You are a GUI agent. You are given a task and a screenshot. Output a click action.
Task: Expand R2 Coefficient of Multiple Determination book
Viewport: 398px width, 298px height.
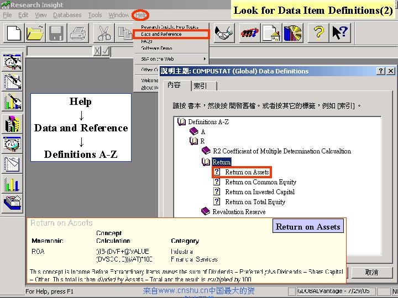pos(206,151)
